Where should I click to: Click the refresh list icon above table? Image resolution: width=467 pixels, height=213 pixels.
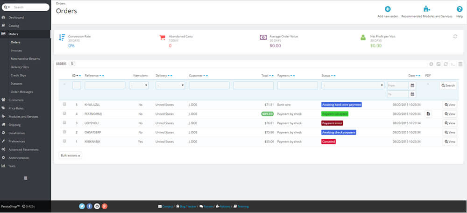(x=446, y=64)
